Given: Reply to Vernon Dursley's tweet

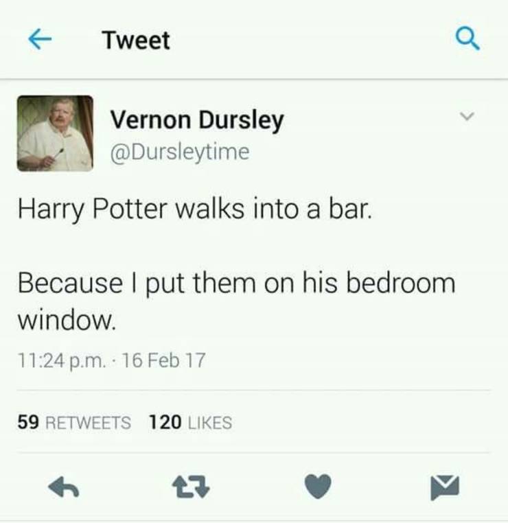Looking at the screenshot, I should click(x=63, y=487).
